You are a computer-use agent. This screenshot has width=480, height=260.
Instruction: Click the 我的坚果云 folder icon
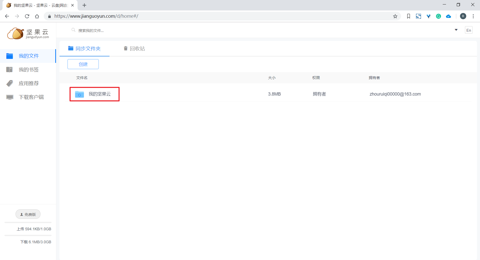coord(79,94)
